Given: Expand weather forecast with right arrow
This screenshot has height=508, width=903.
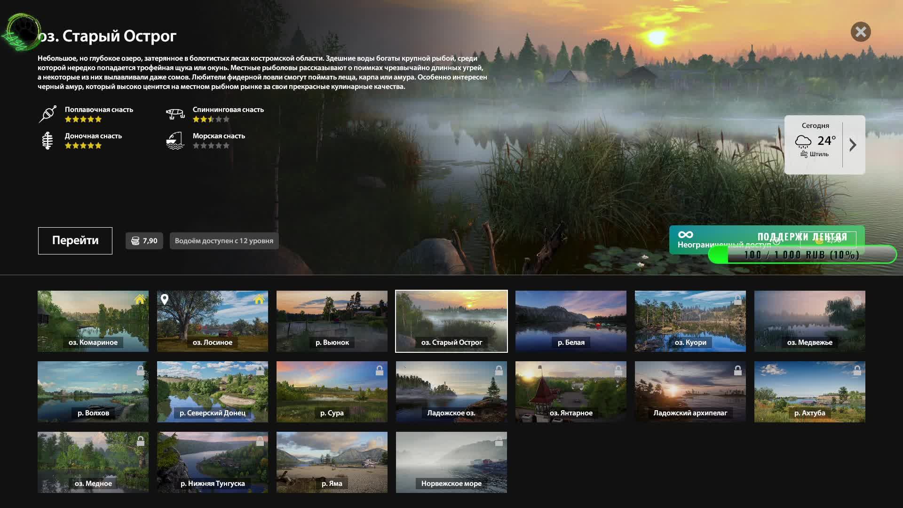Looking at the screenshot, I should tap(853, 145).
